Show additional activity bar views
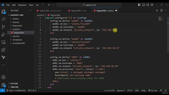Viewport: 169px width, 95px height. 3,65
